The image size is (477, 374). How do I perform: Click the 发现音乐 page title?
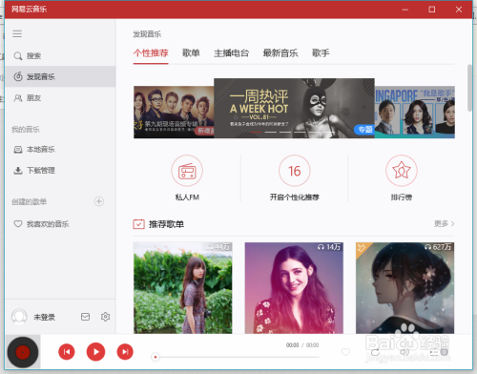click(147, 34)
